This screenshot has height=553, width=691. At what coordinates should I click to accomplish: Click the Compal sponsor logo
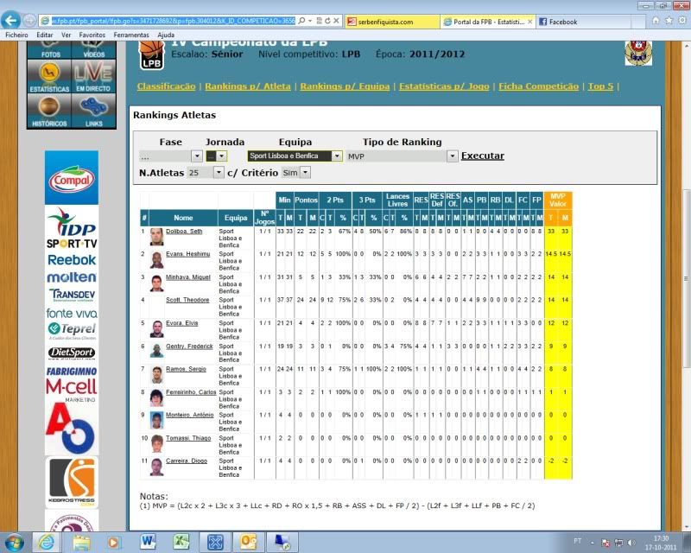[72, 178]
